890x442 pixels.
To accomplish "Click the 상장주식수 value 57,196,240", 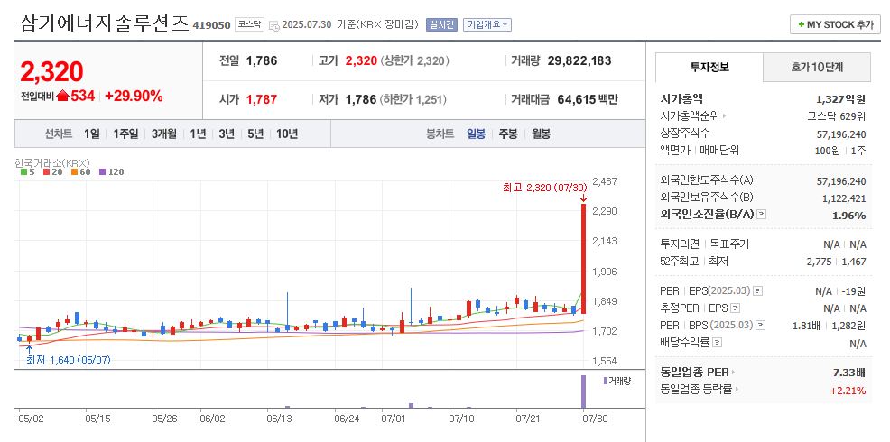I will (x=841, y=134).
